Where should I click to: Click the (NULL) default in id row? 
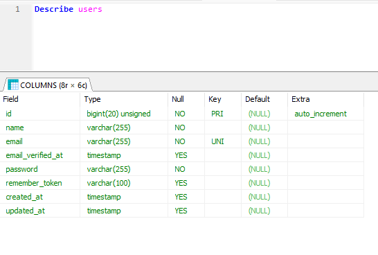point(264,114)
